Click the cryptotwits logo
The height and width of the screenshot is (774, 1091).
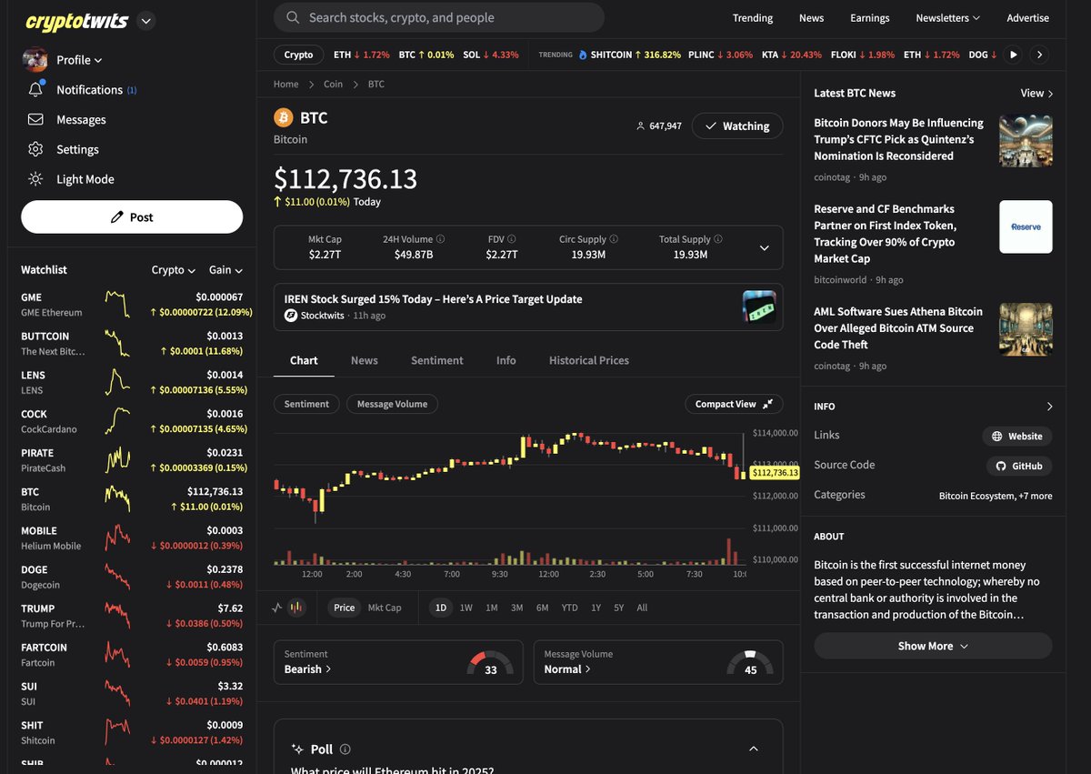(x=77, y=21)
